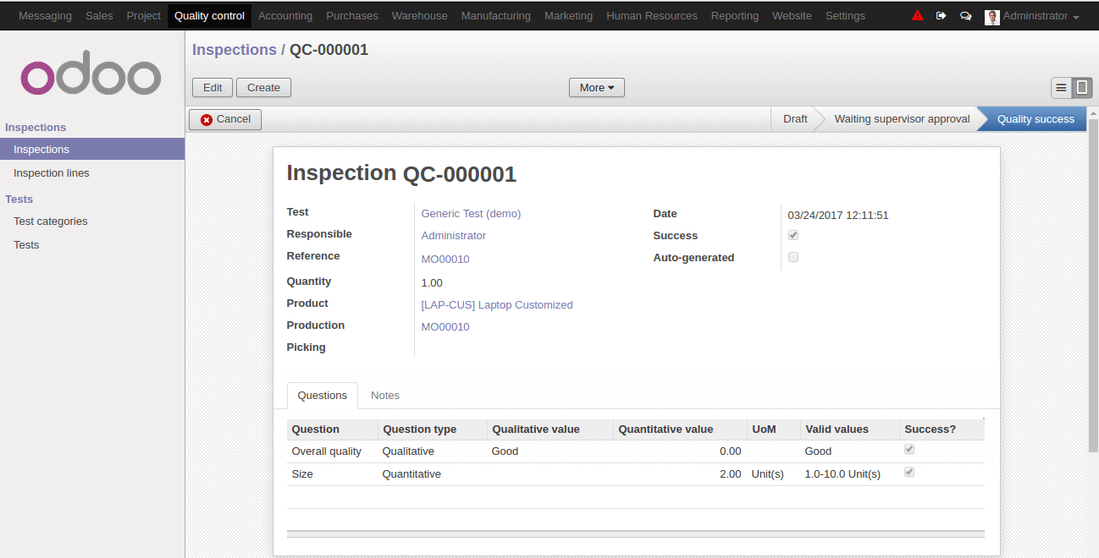Toggle the Success checkbox in the header fields
The height and width of the screenshot is (558, 1099).
[793, 235]
